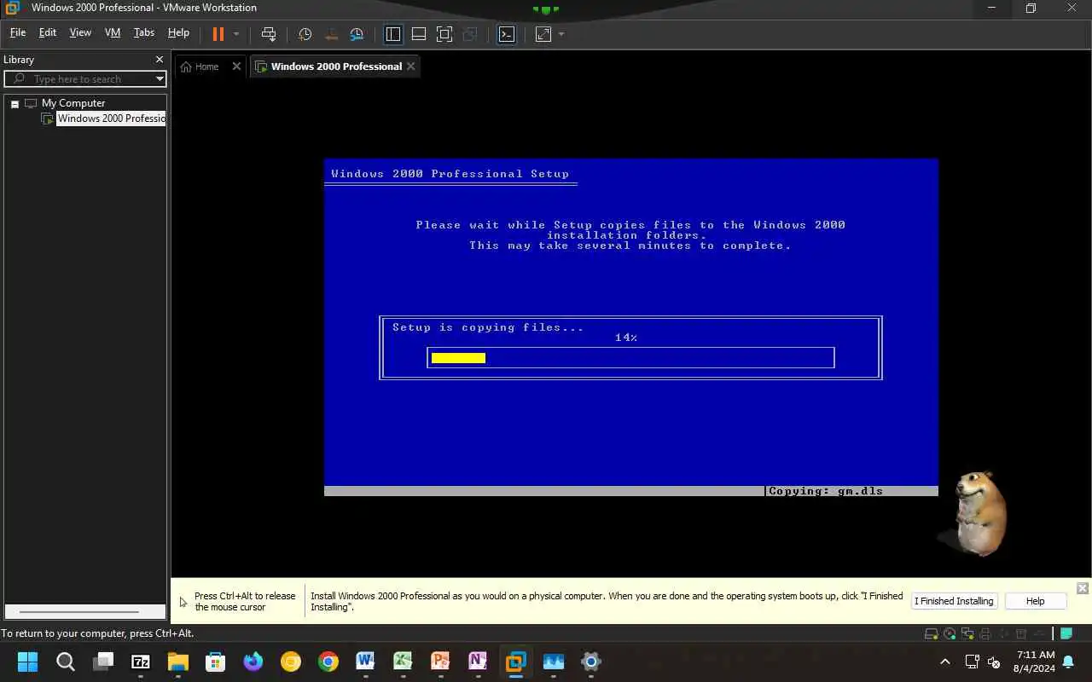The image size is (1092, 682).
Task: Click Send Ctrl+Alt+Del toolbar icon
Action: [269, 34]
